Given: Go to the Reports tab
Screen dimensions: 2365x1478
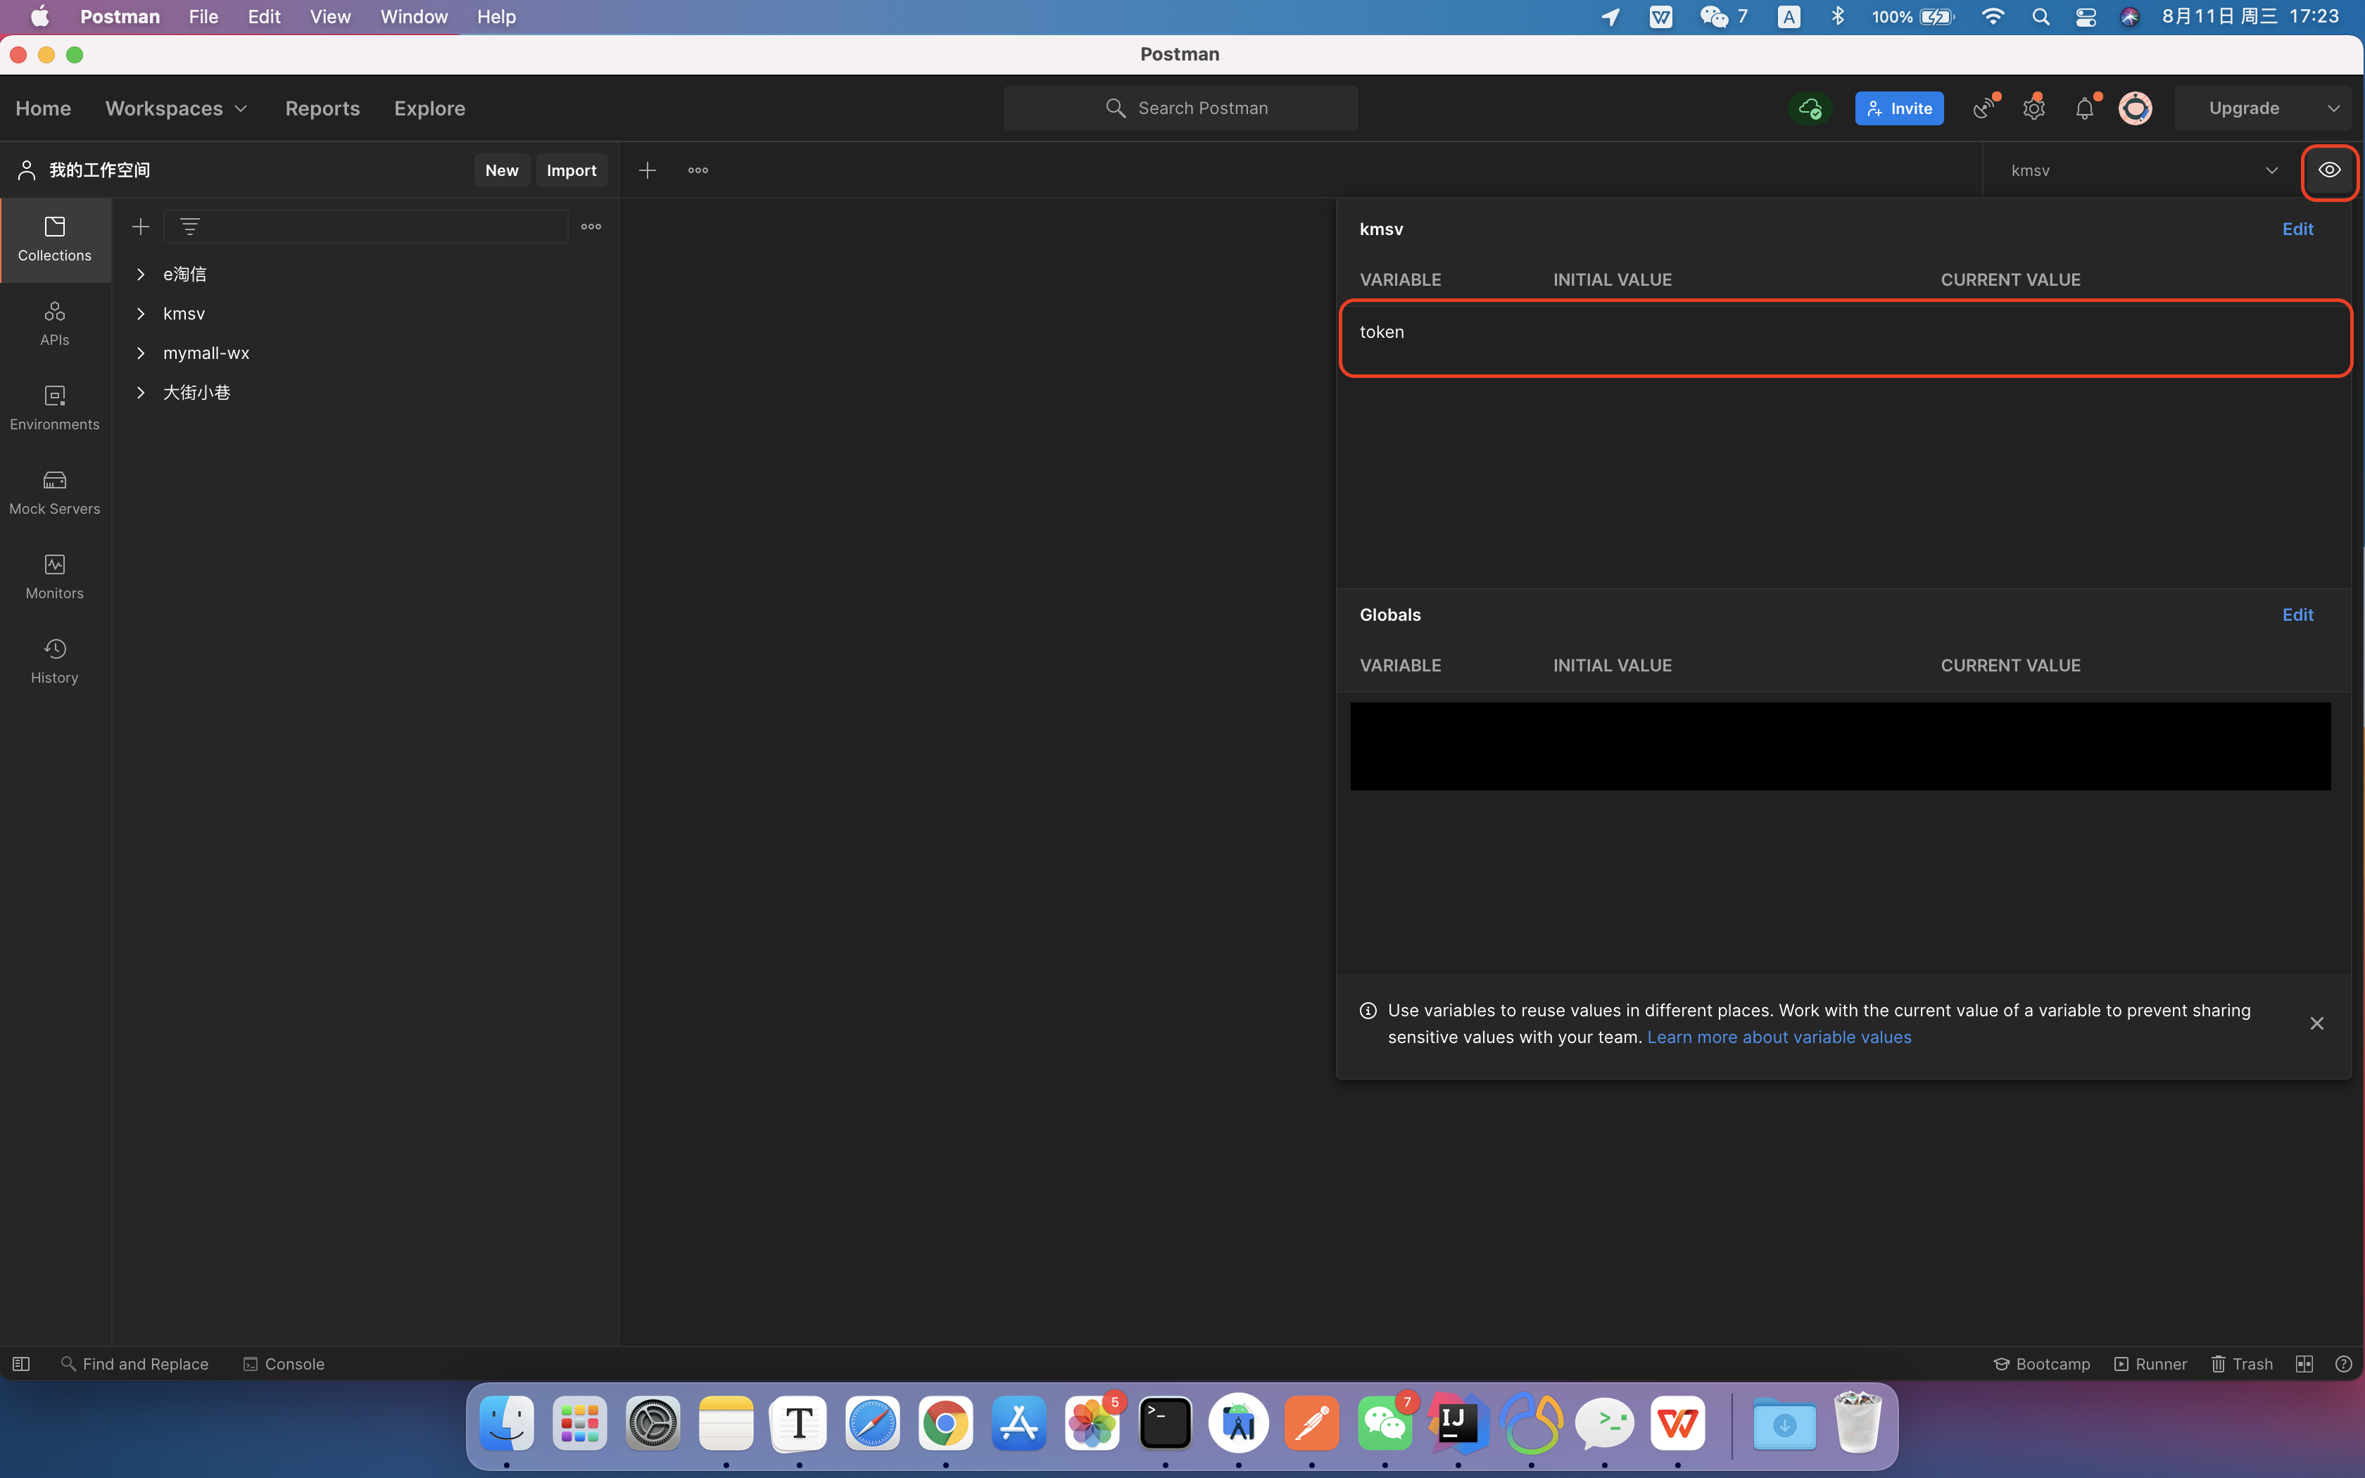Looking at the screenshot, I should click(x=322, y=108).
